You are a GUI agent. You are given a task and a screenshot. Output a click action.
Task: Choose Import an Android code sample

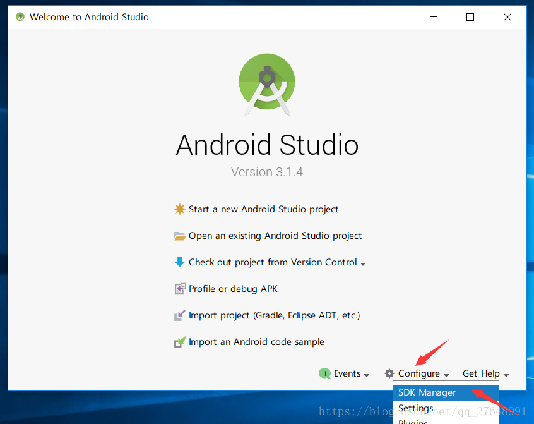[256, 342]
